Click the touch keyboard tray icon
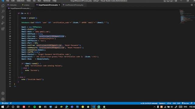The image size is (195, 109). coord(181,107)
